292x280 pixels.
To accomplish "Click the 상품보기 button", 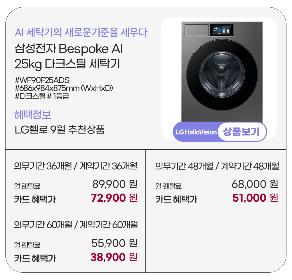I will click(x=242, y=132).
